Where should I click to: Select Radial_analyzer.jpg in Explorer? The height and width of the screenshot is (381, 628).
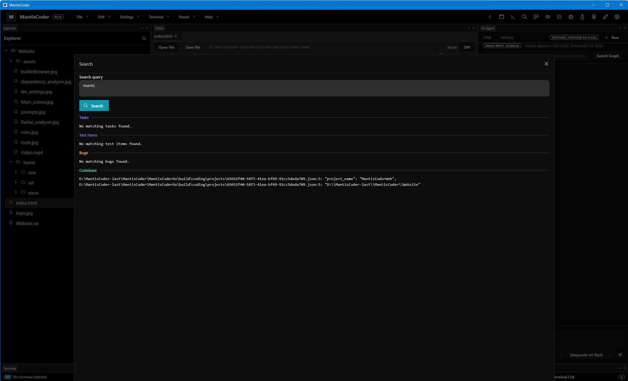(40, 122)
